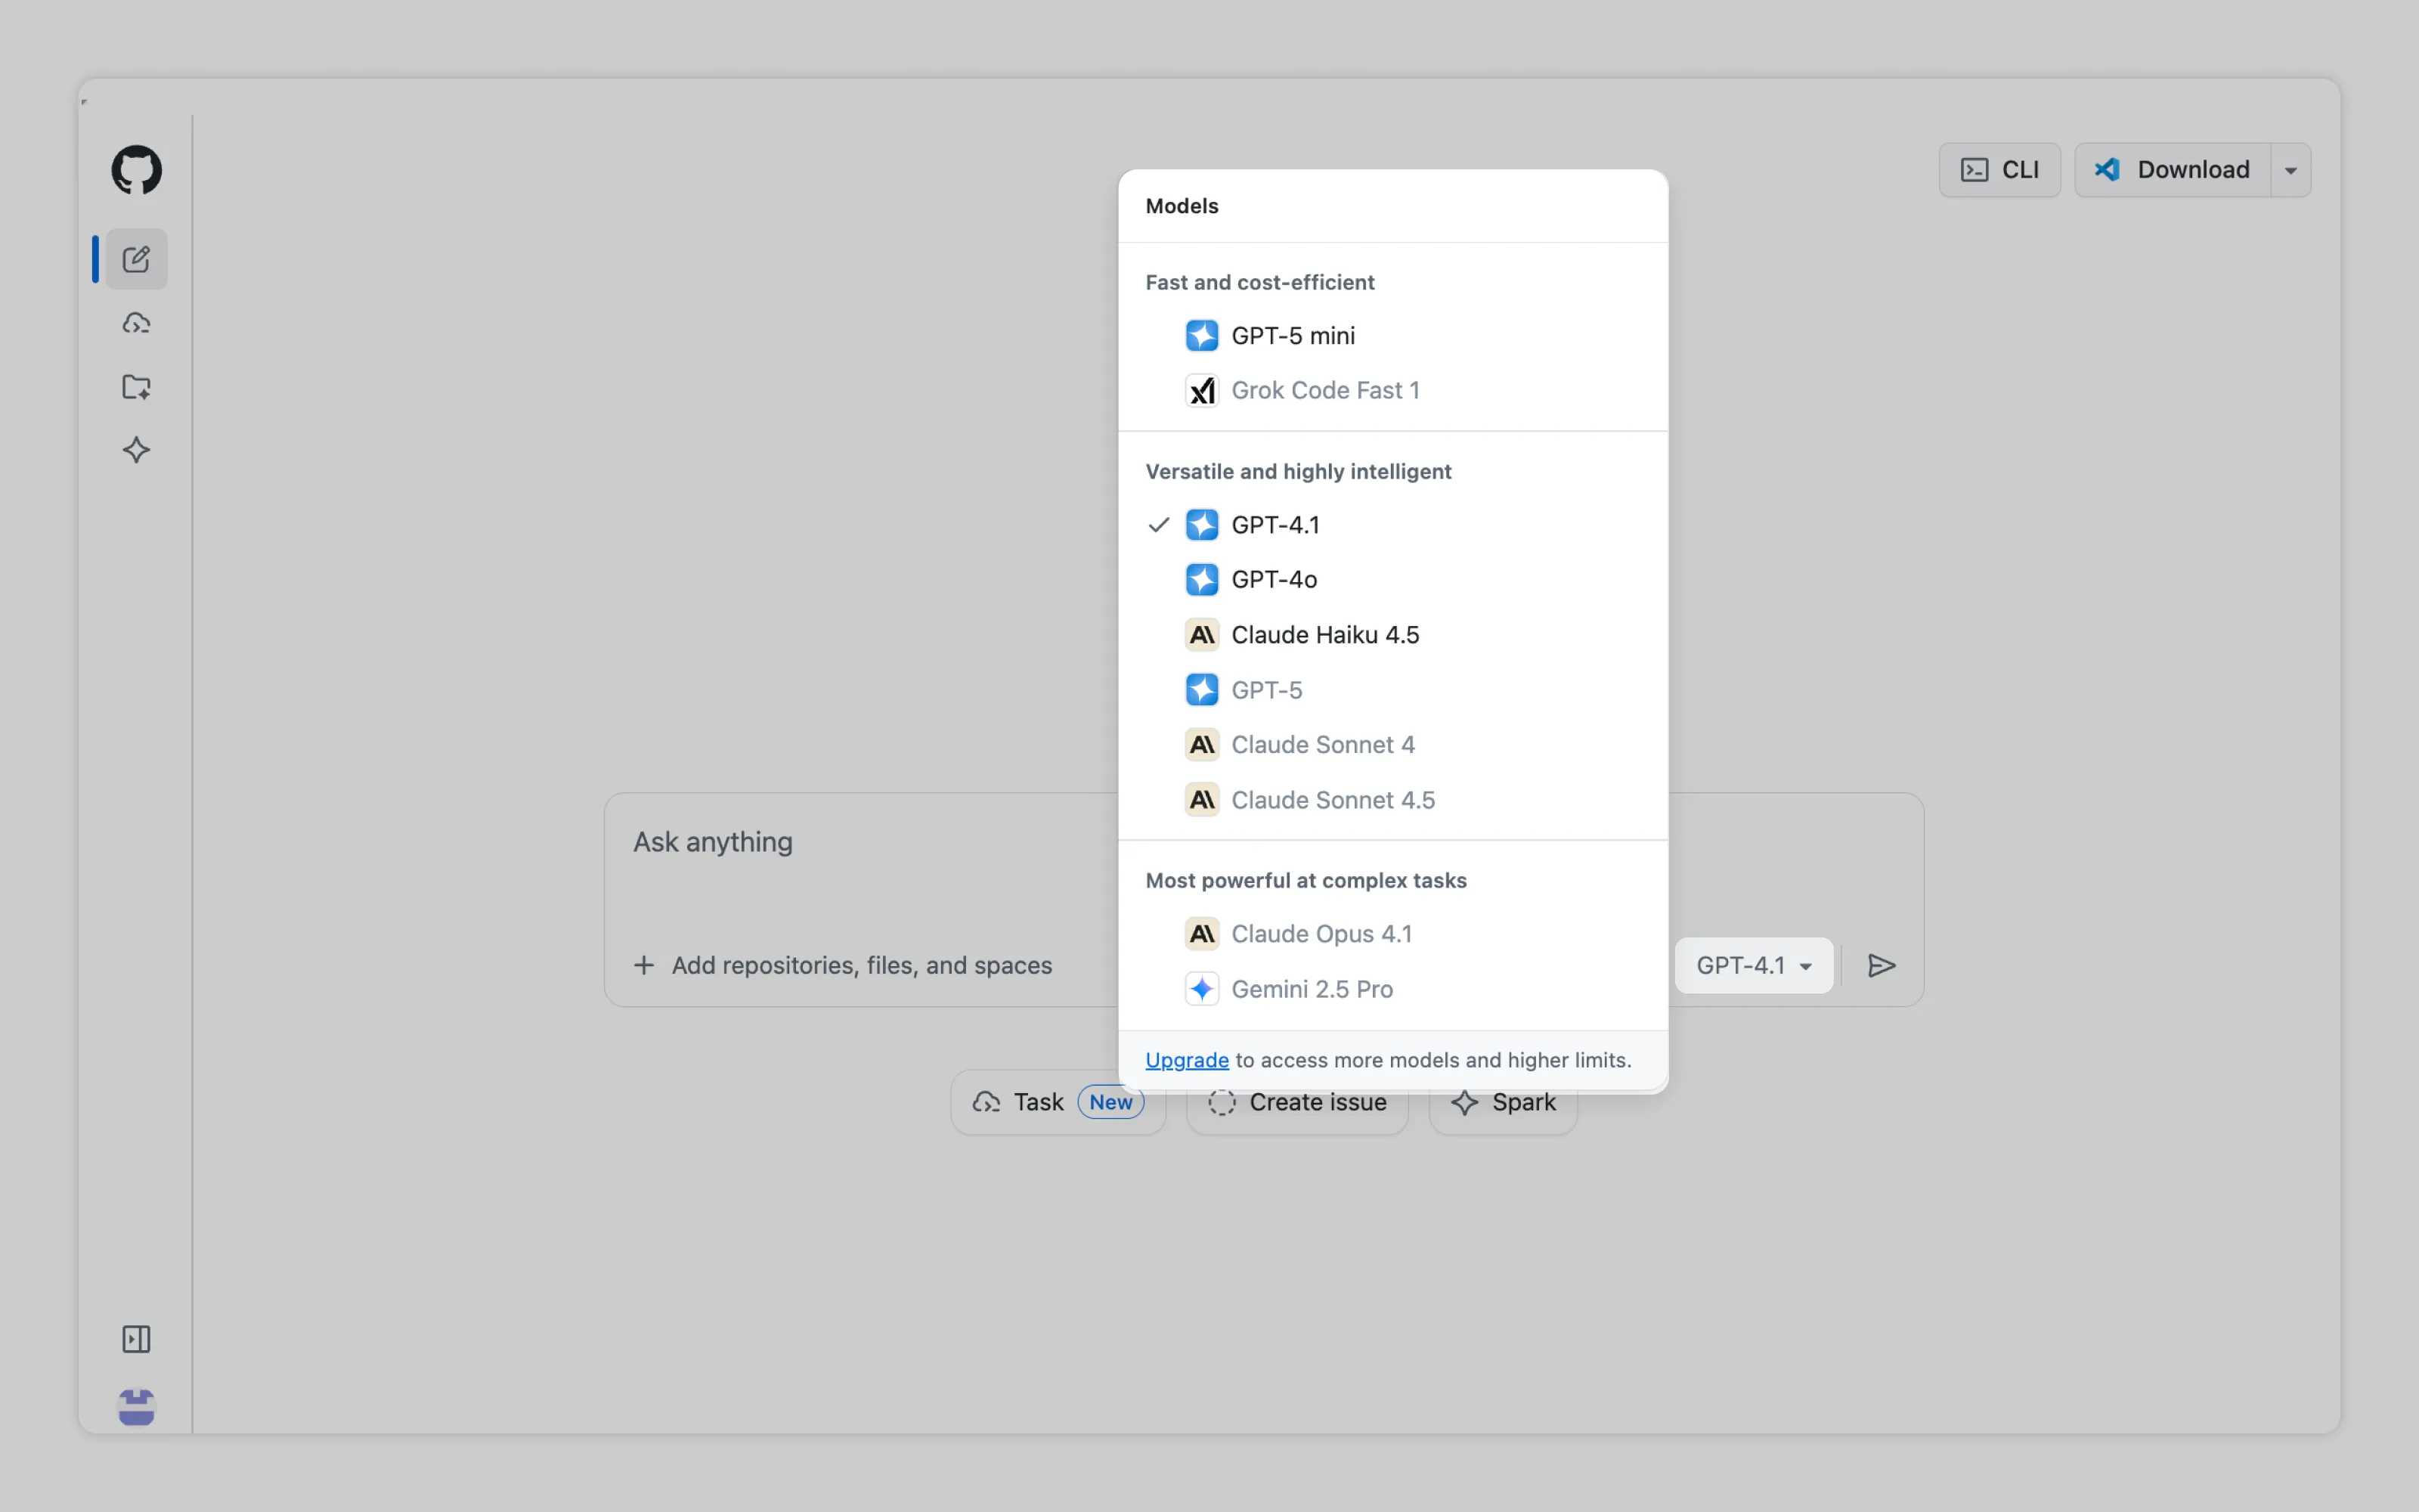The width and height of the screenshot is (2419, 1512).
Task: Open the Spaces folder icon in sidebar
Action: tap(136, 387)
